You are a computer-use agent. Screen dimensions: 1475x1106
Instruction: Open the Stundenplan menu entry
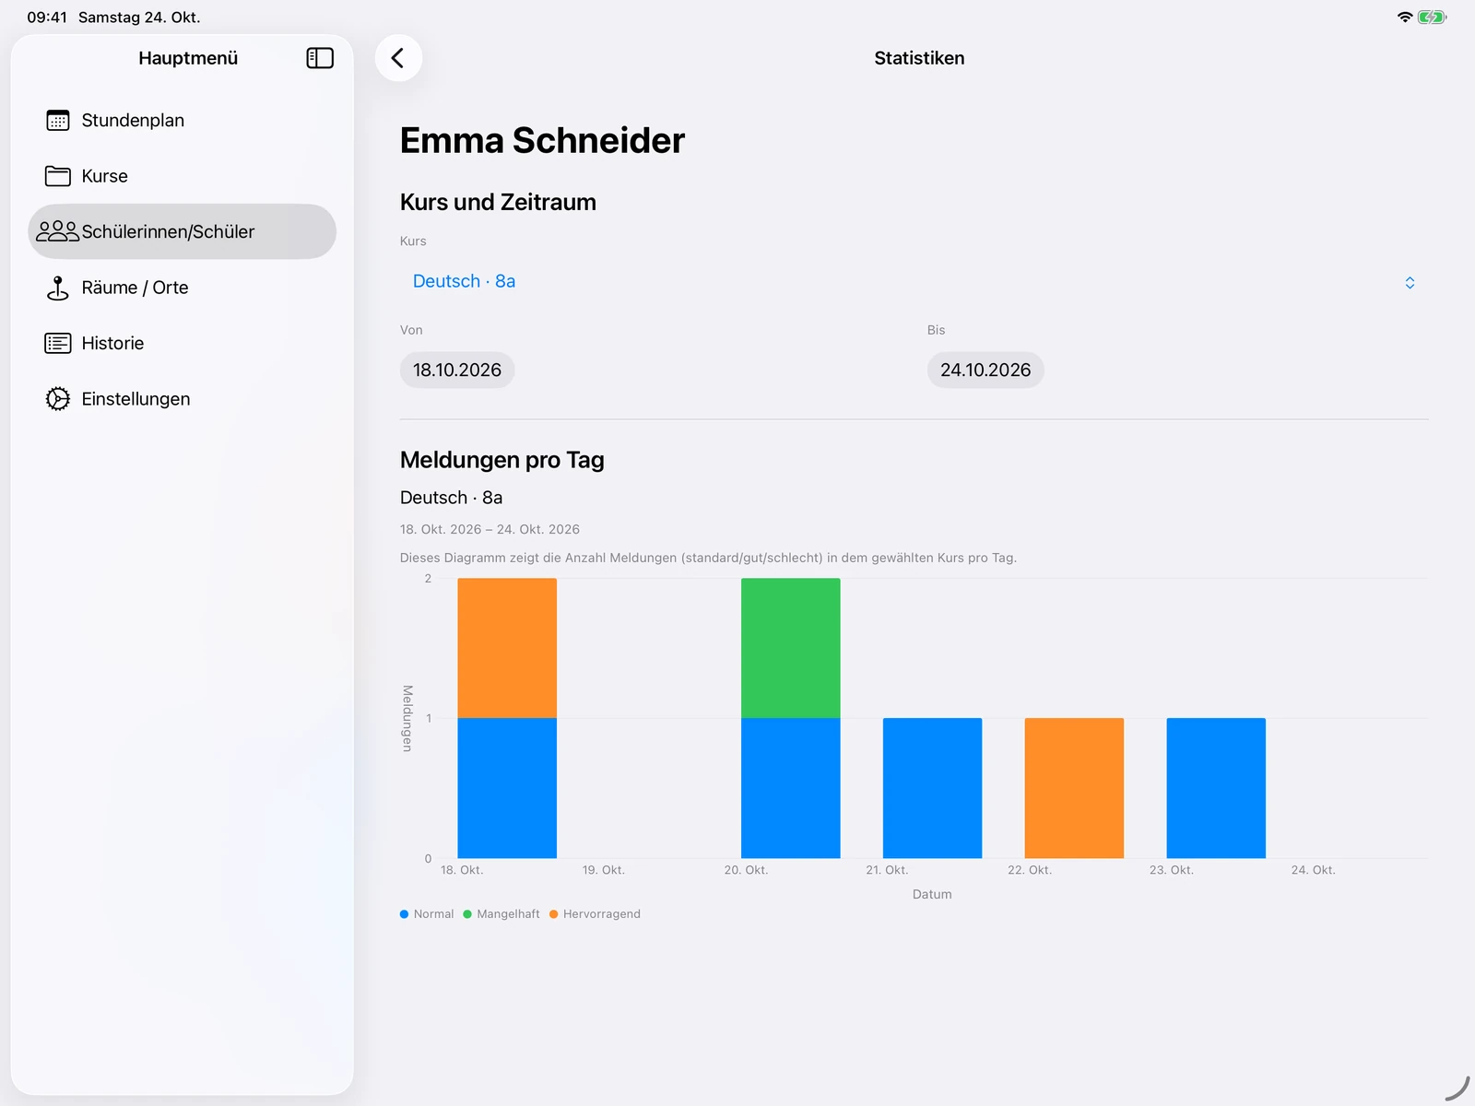[183, 121]
